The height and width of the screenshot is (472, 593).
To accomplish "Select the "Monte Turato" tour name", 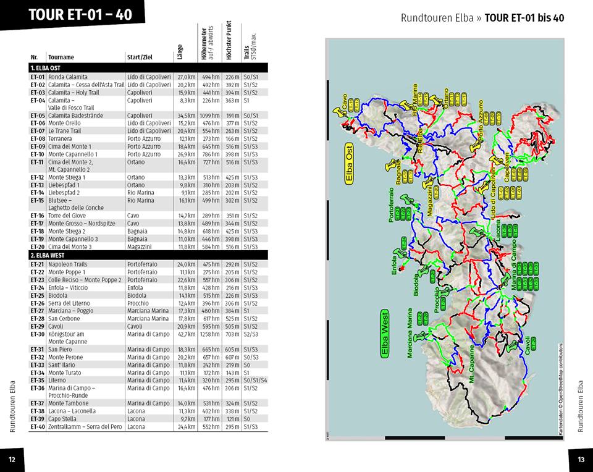I will click(x=64, y=373).
